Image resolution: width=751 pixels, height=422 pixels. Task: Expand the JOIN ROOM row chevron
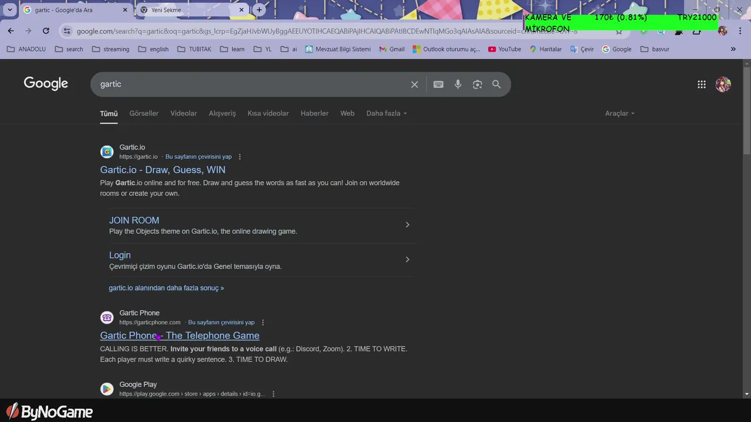click(407, 225)
